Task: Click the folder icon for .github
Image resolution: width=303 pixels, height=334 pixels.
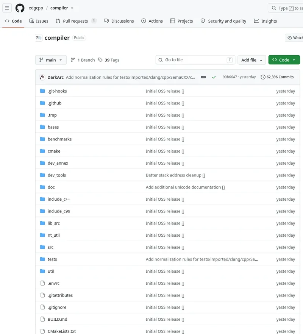Action: click(43, 103)
